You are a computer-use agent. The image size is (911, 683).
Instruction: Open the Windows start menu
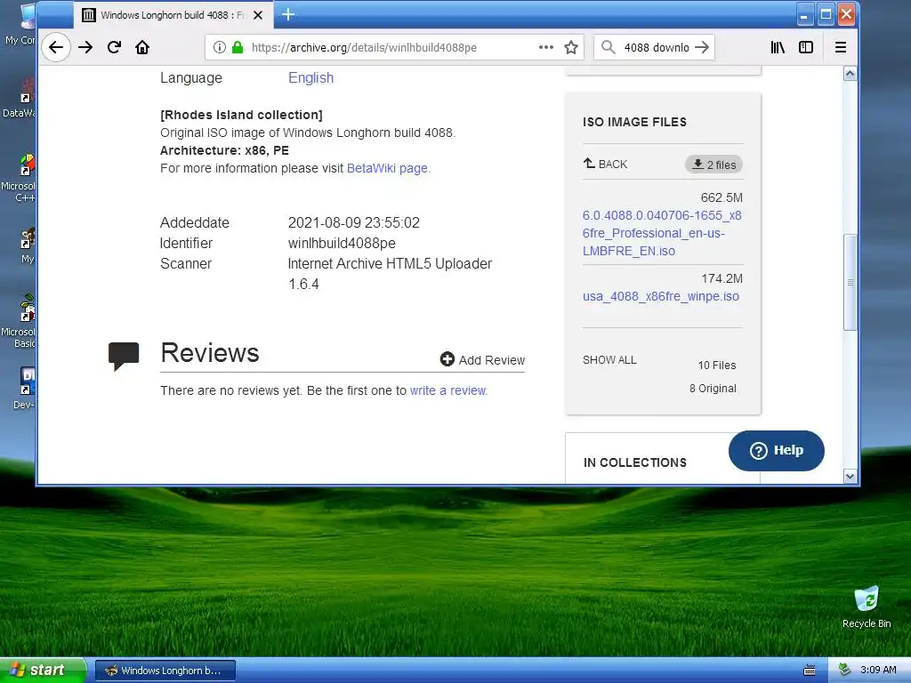[x=43, y=671]
